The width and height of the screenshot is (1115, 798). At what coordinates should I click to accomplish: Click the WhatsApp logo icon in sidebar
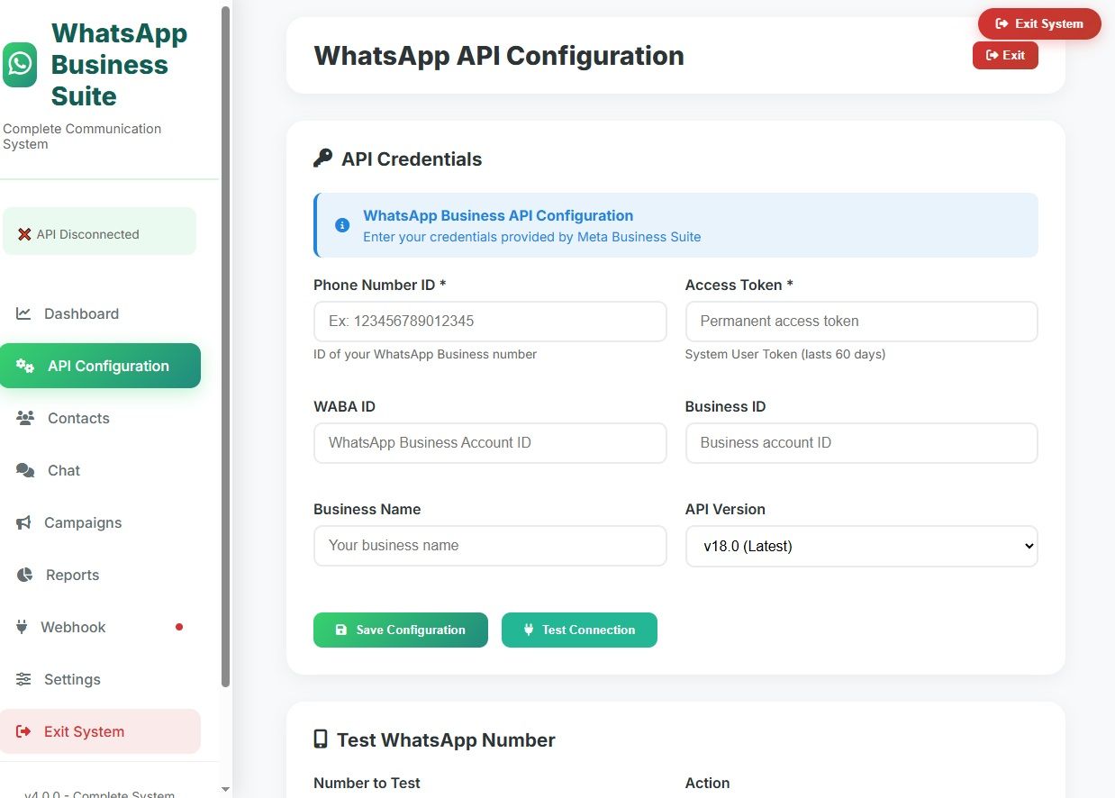pyautogui.click(x=20, y=65)
